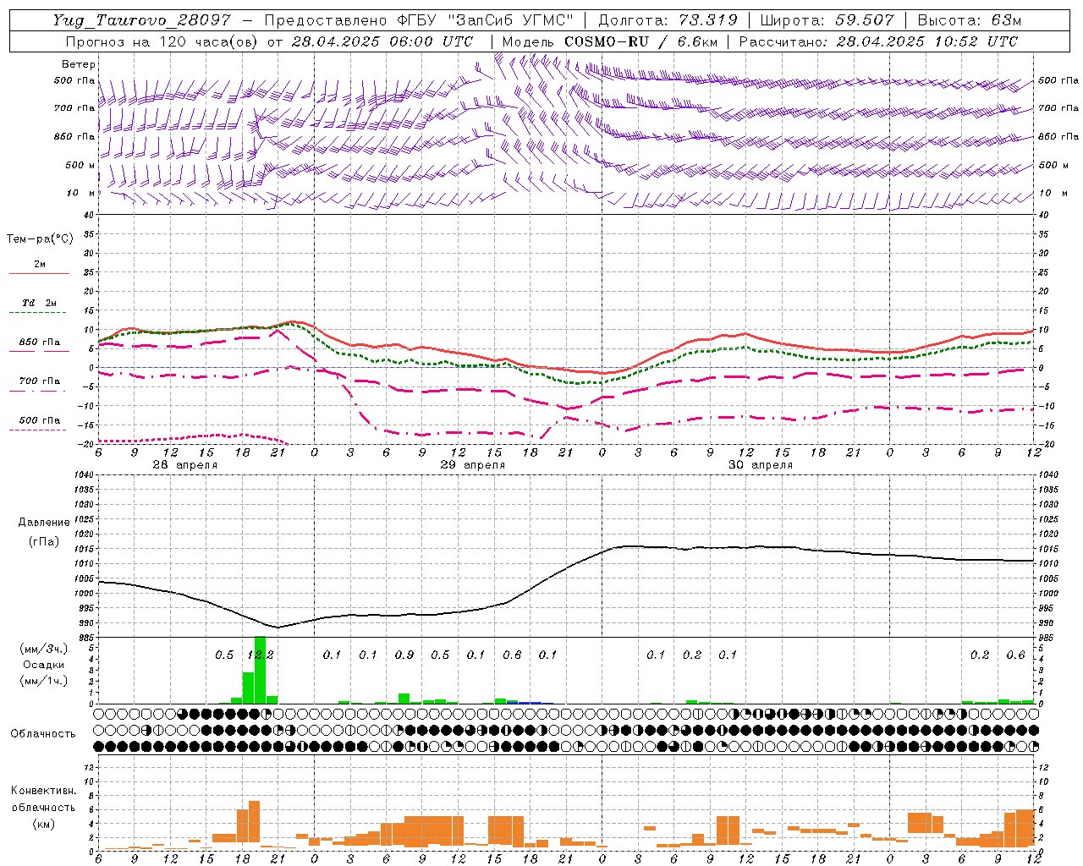
Task: Select the "(мм/3ч.)" precipitation unit label
Action: click(x=43, y=649)
